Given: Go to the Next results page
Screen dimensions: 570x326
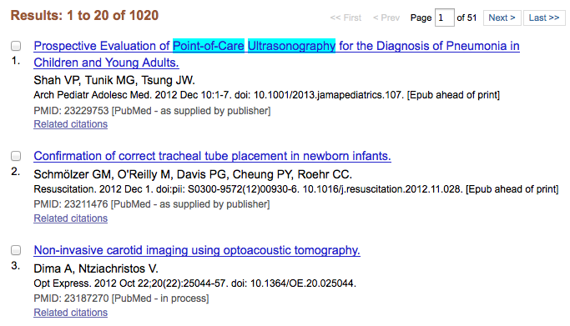Looking at the screenshot, I should tap(502, 18).
